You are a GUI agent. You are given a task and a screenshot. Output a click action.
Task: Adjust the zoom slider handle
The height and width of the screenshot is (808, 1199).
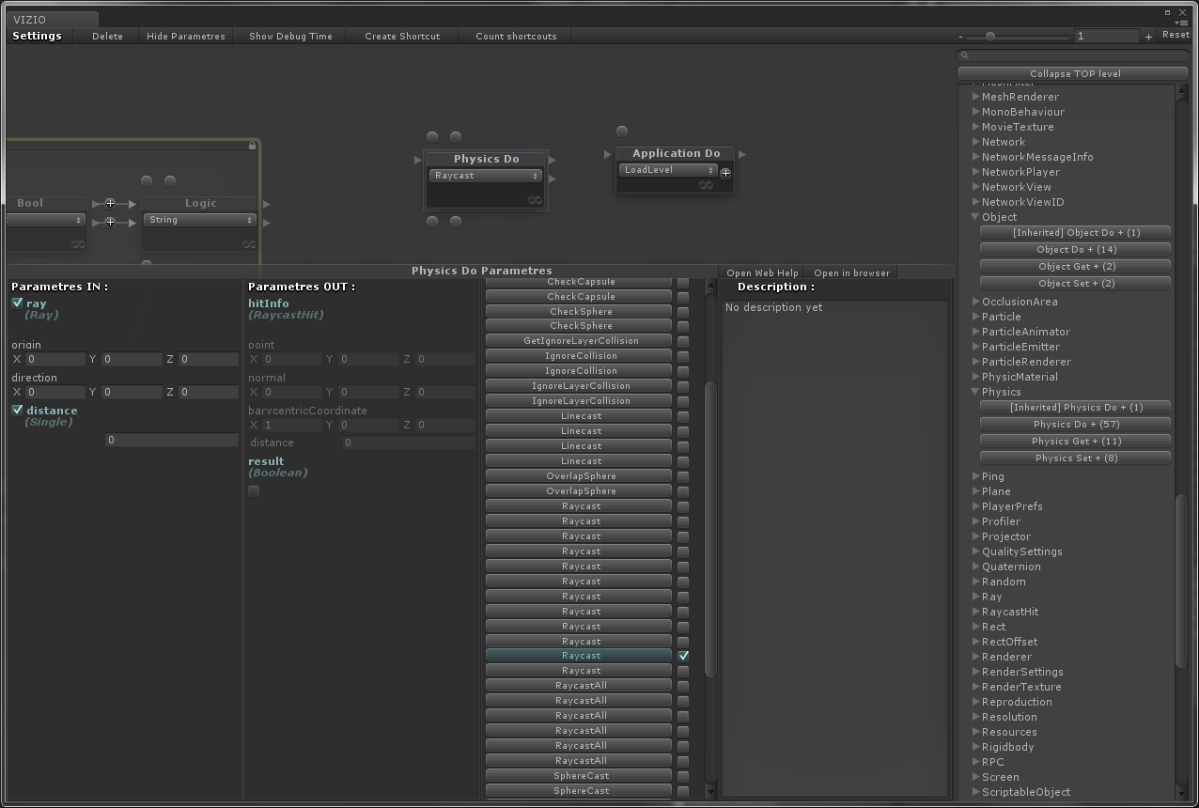click(x=989, y=37)
